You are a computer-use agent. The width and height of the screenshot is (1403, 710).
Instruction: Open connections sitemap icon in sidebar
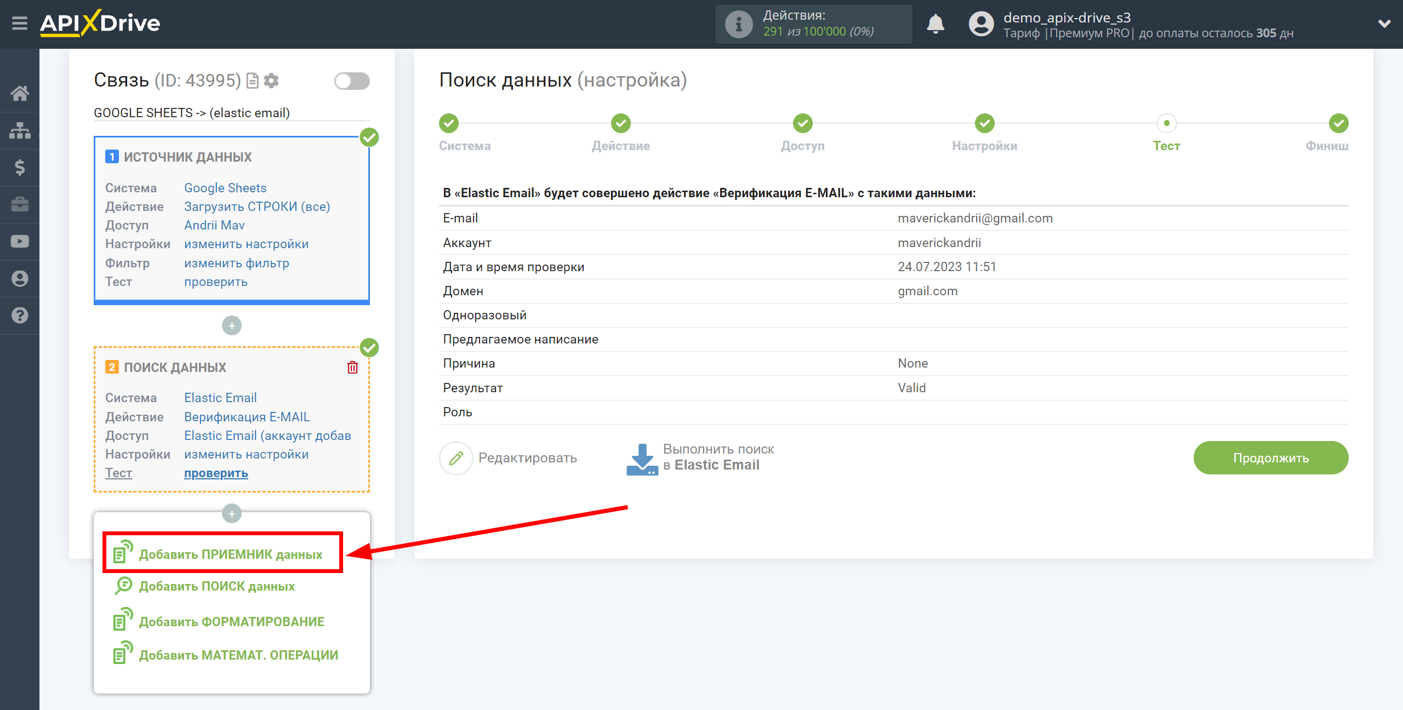[20, 130]
